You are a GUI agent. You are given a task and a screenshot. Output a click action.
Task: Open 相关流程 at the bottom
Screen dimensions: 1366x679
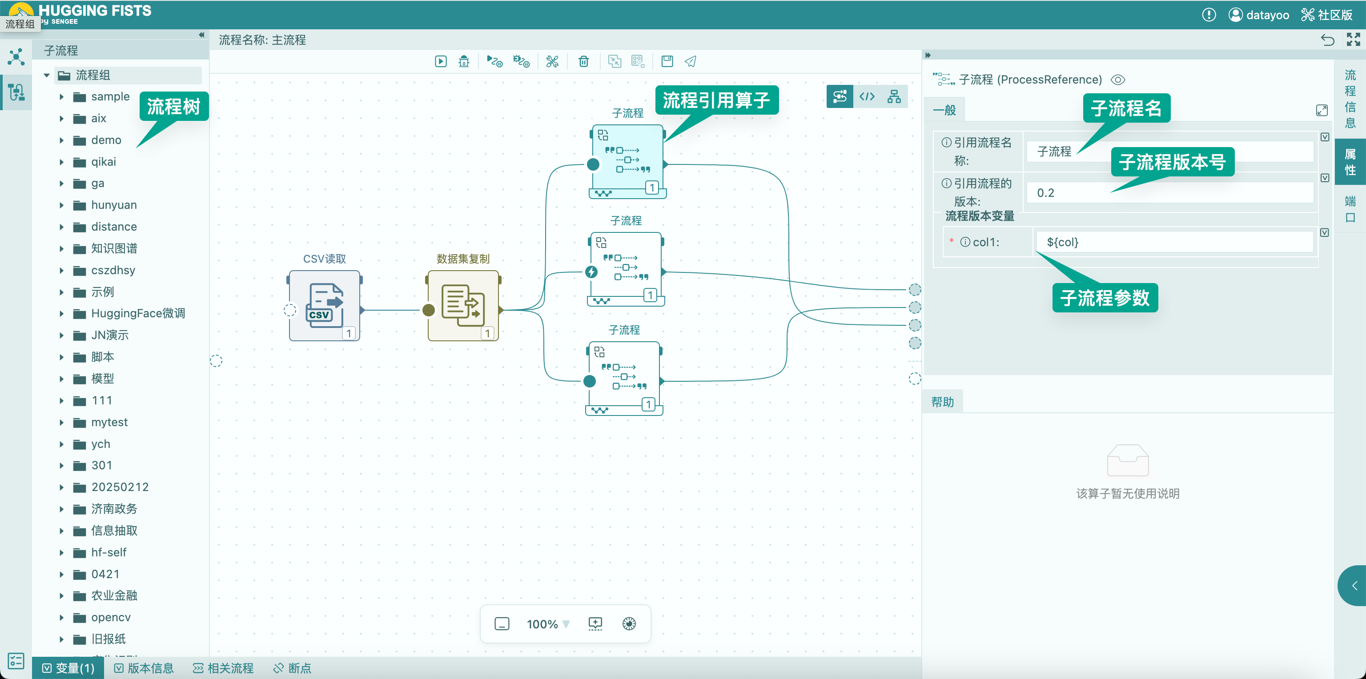(223, 668)
